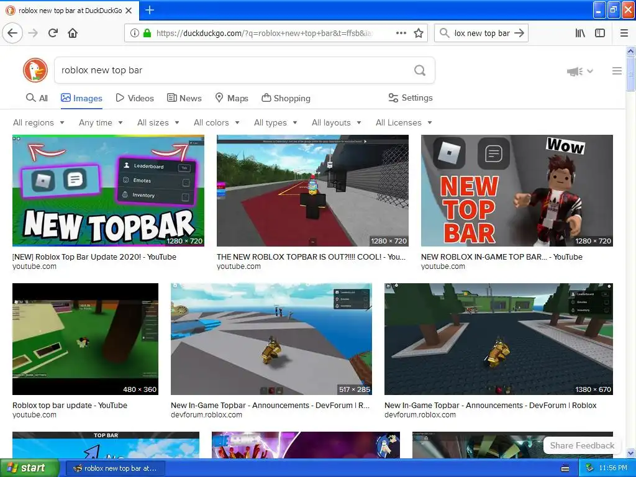This screenshot has height=477, width=636.
Task: Click the vertical scrollbar thumb
Action: point(630,74)
